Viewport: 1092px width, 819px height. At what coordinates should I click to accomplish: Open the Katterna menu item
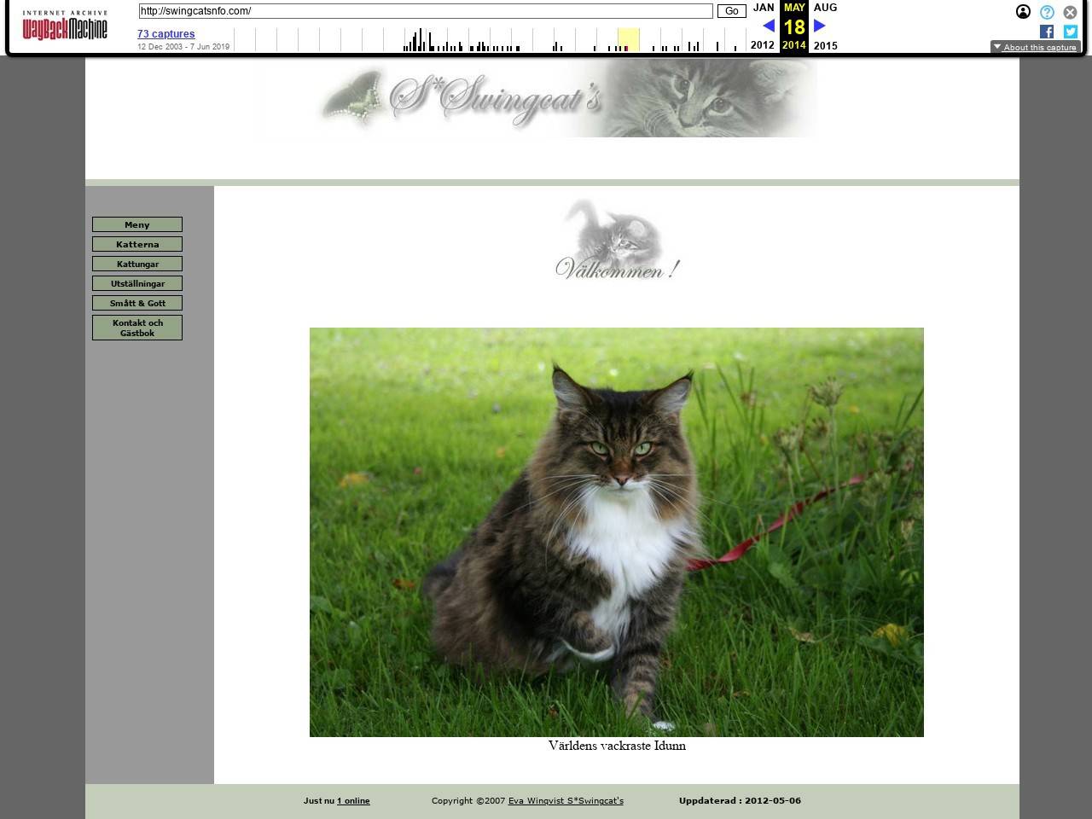tap(137, 244)
